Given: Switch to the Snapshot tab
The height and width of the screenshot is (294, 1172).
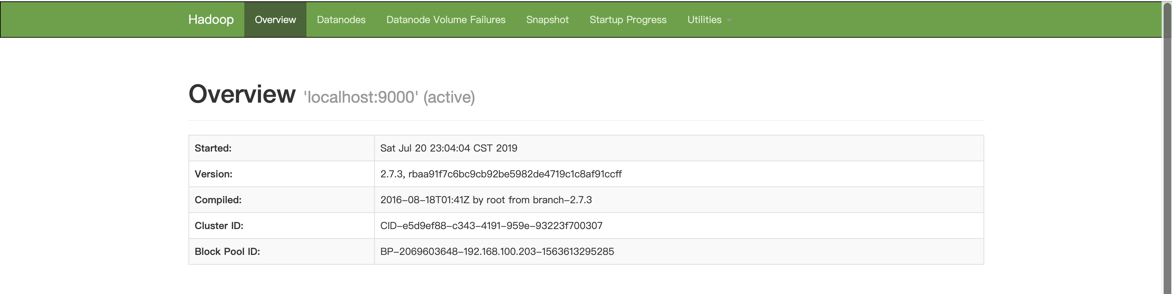Looking at the screenshot, I should coord(547,20).
